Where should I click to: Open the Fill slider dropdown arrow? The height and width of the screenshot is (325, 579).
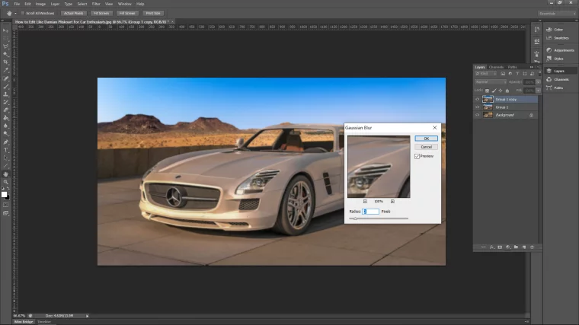click(x=538, y=91)
